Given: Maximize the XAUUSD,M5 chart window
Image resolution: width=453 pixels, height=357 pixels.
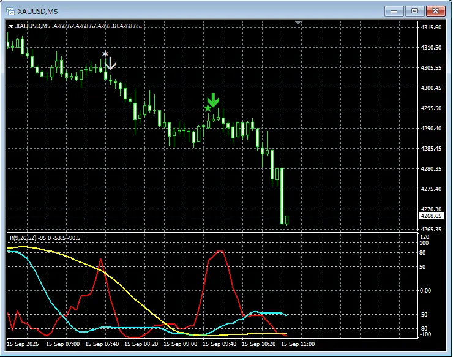Looking at the screenshot, I should (x=414, y=11).
